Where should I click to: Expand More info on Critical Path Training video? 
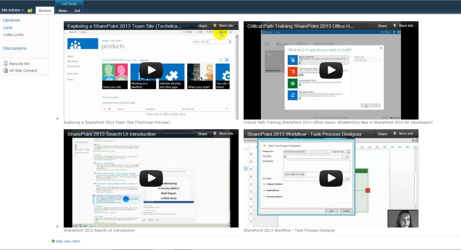tap(403, 26)
